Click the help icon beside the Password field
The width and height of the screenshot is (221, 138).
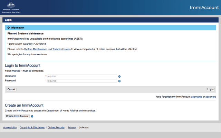tap(119, 81)
